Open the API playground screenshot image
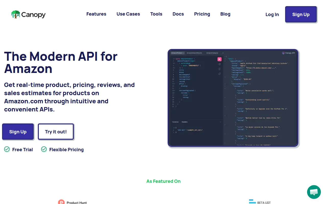Image resolution: width=327 pixels, height=204 pixels. coord(233,98)
